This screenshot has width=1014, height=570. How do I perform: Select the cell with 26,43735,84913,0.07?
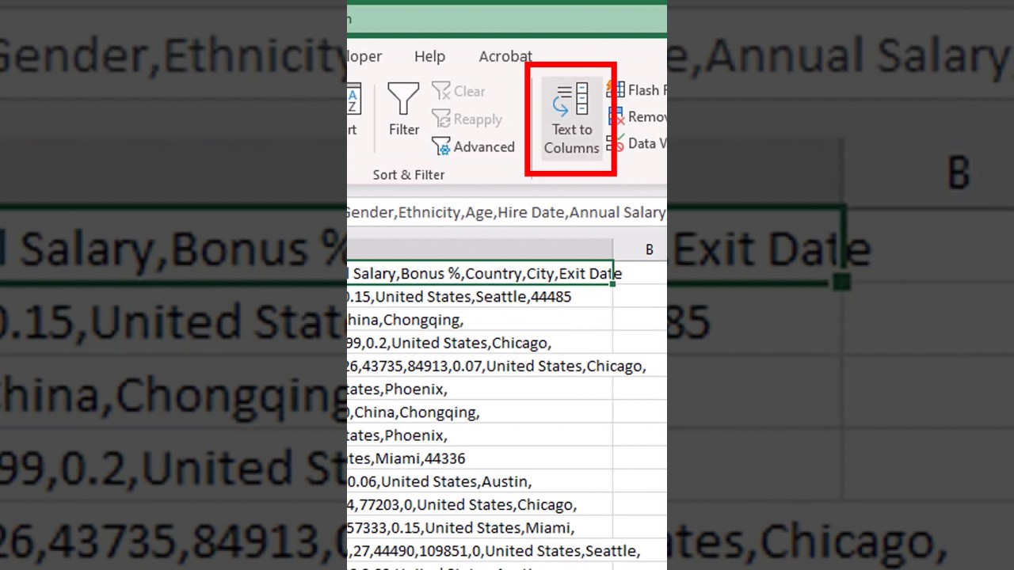pos(480,366)
